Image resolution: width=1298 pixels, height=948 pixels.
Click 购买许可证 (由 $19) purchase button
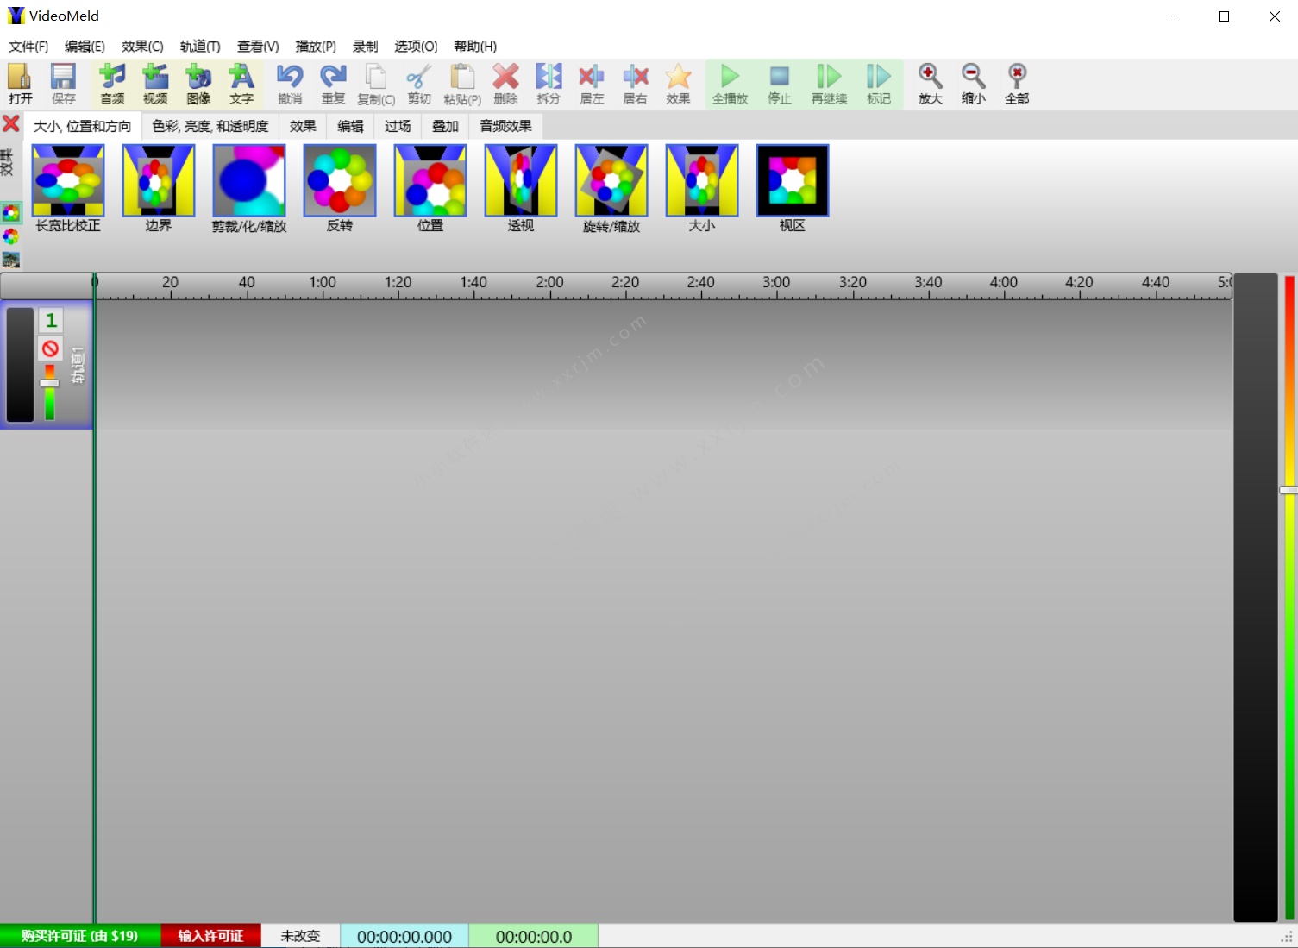point(79,935)
